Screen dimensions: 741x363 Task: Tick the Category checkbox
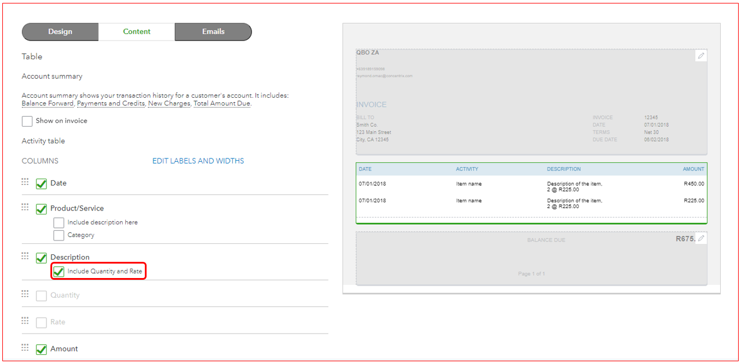(59, 235)
